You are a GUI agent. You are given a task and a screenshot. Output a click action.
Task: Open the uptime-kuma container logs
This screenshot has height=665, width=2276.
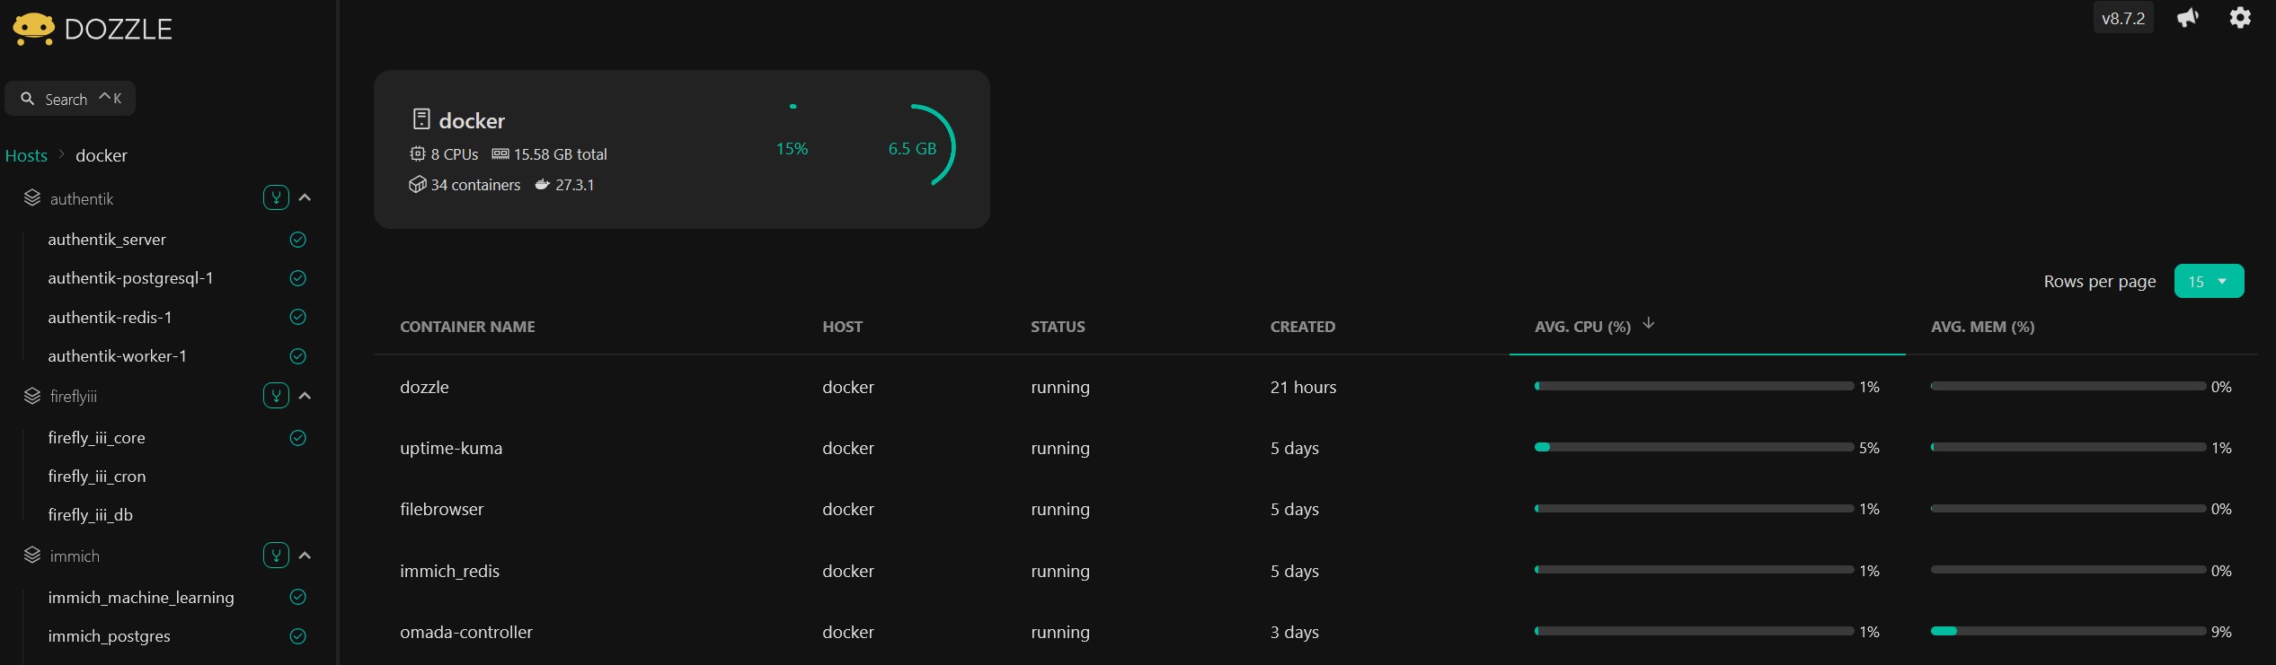(x=451, y=448)
